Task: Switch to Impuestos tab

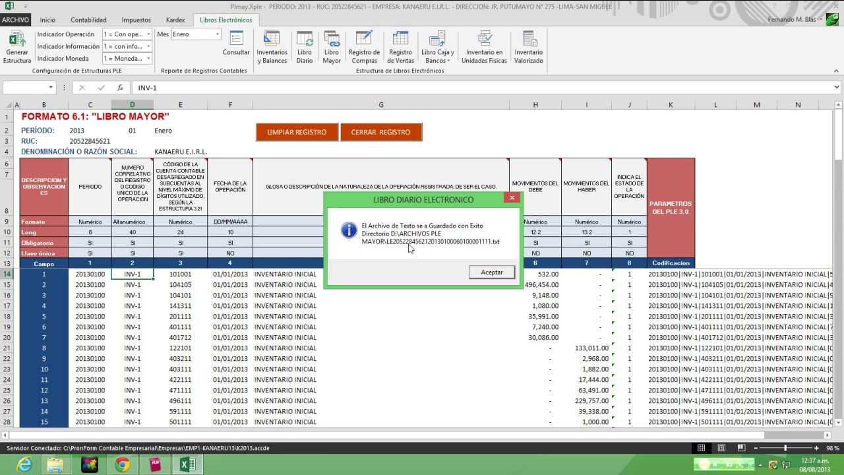Action: pyautogui.click(x=136, y=20)
